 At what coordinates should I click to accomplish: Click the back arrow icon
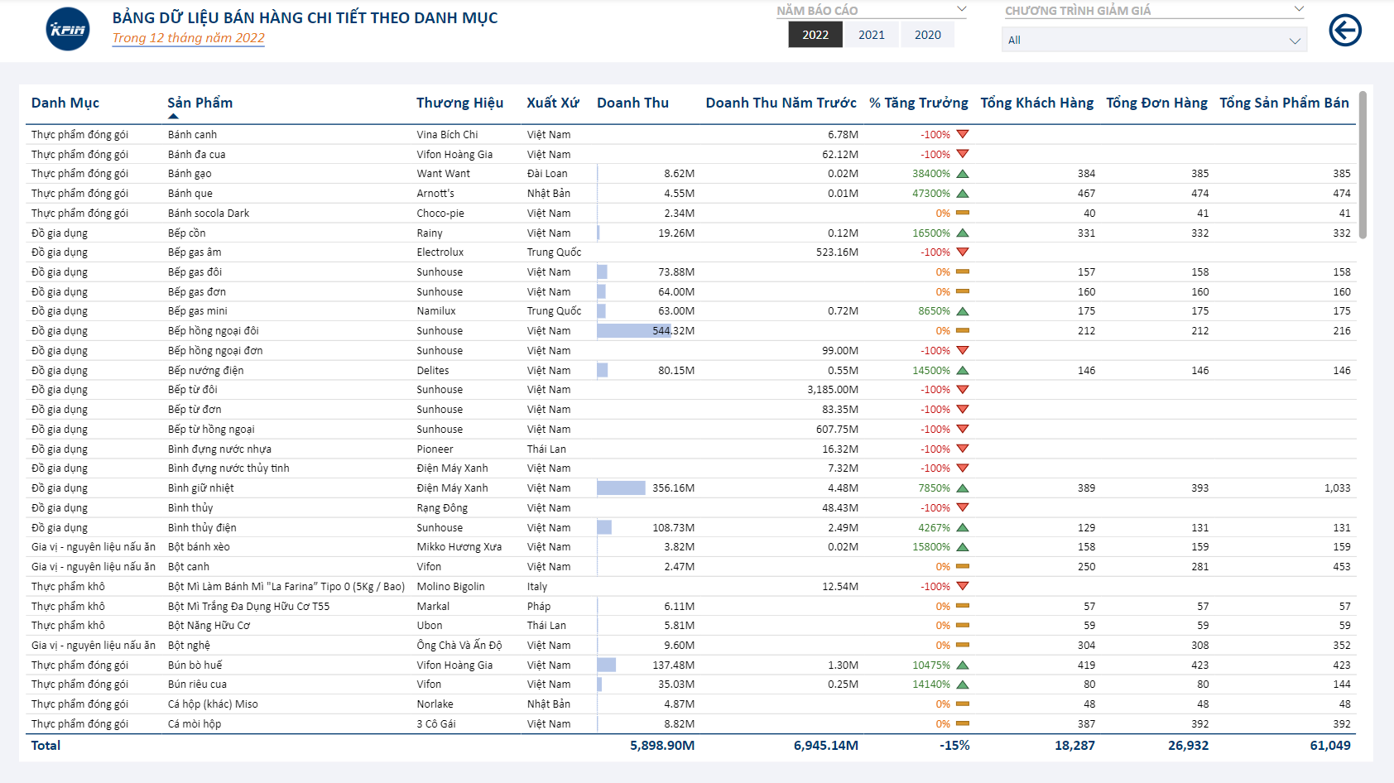pos(1345,31)
